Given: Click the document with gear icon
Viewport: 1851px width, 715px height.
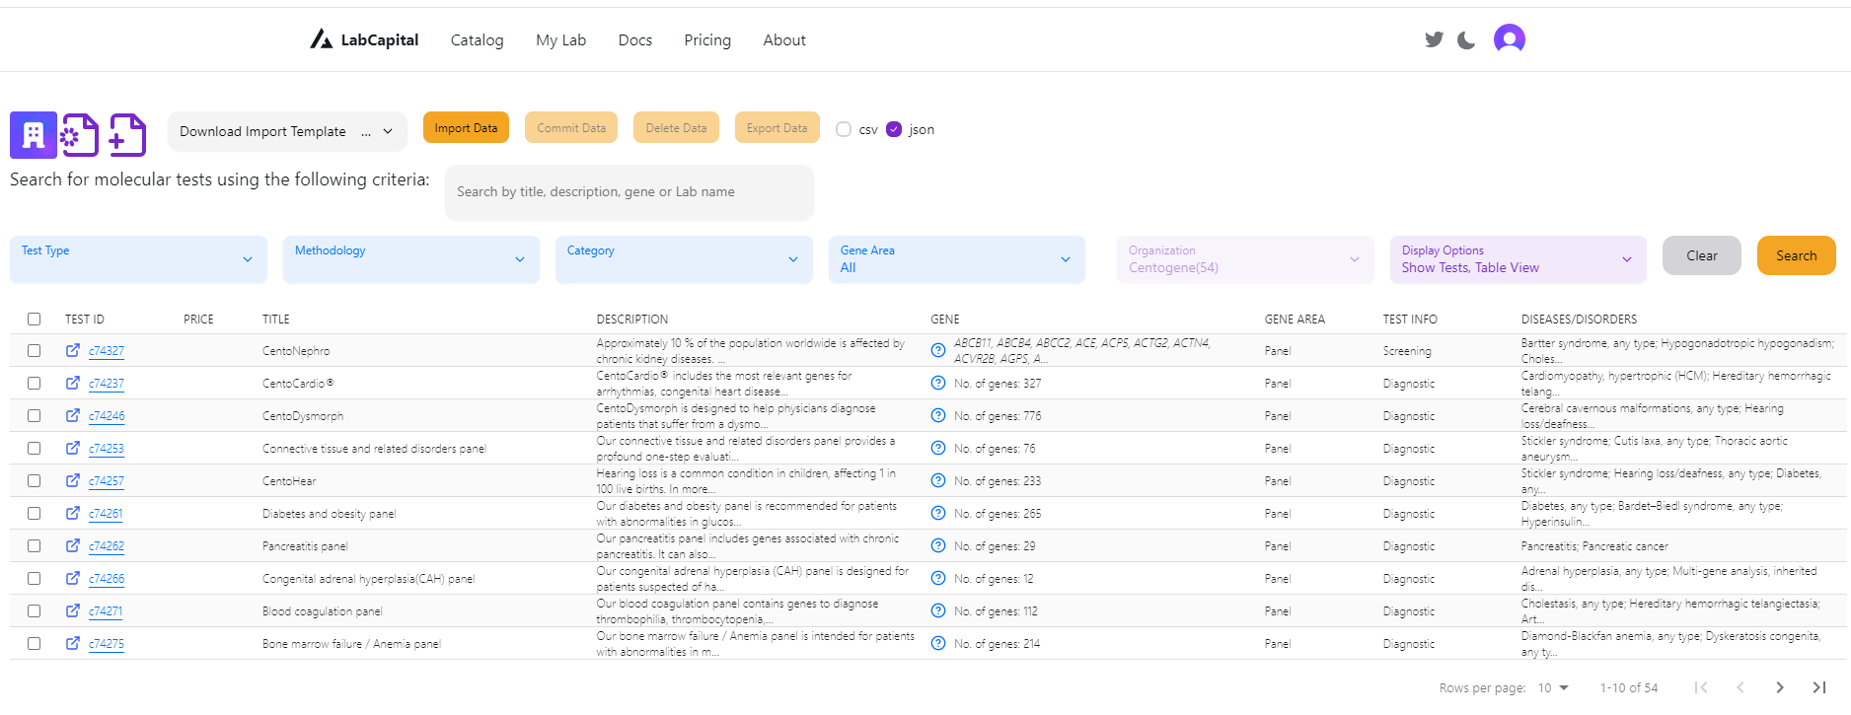Looking at the screenshot, I should [x=80, y=135].
